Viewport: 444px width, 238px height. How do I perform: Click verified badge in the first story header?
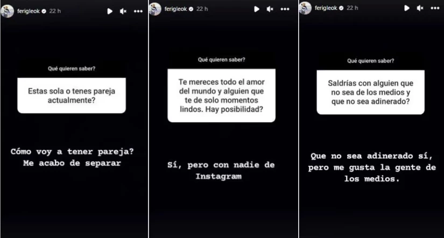point(44,11)
